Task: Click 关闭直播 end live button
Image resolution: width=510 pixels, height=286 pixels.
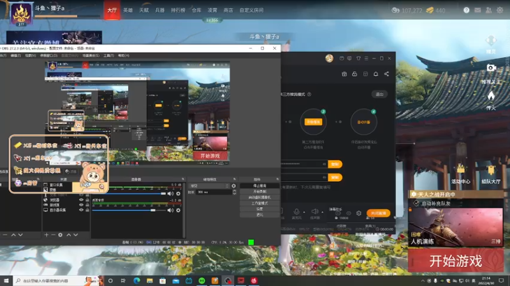Action: tap(378, 213)
